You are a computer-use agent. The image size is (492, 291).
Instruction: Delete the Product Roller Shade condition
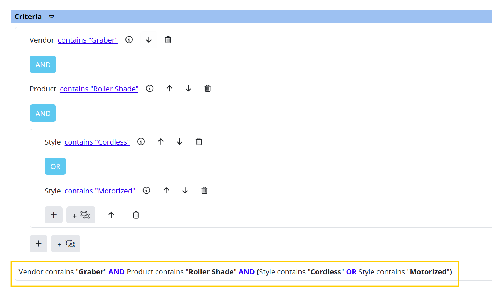point(207,89)
